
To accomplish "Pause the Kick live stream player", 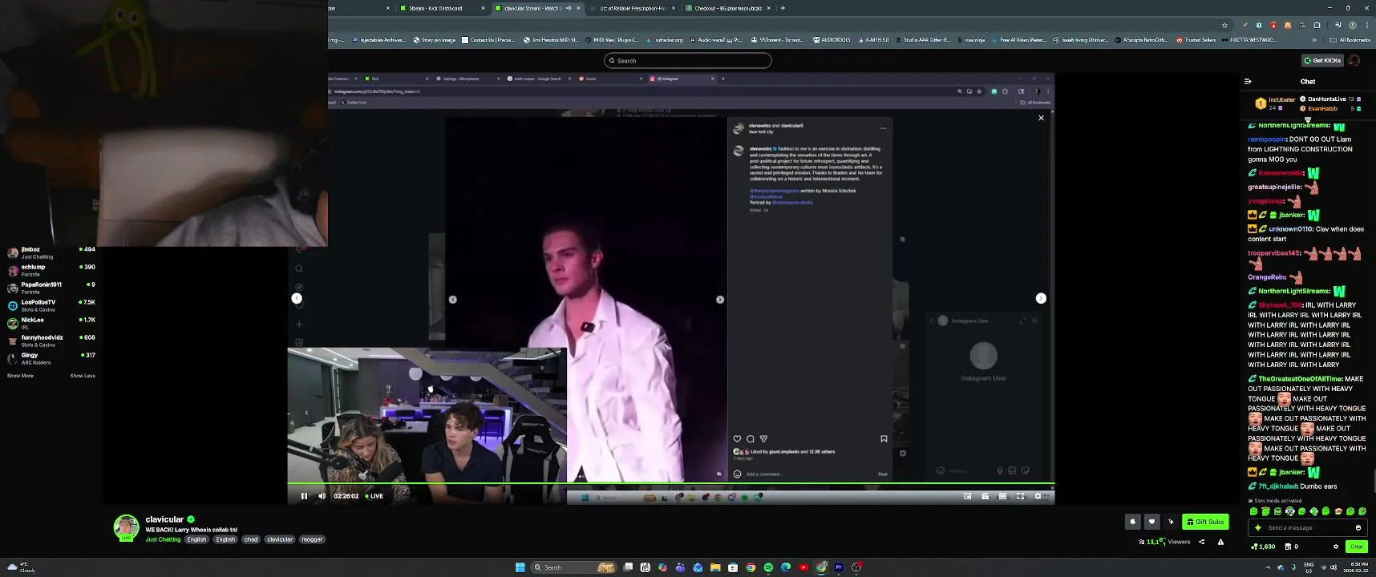I will point(304,496).
